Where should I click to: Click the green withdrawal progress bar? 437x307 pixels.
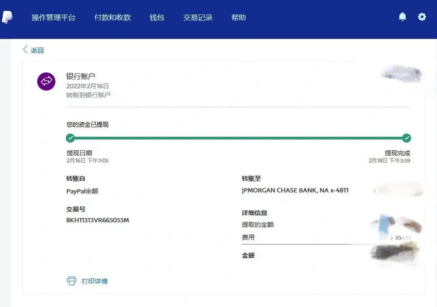238,138
